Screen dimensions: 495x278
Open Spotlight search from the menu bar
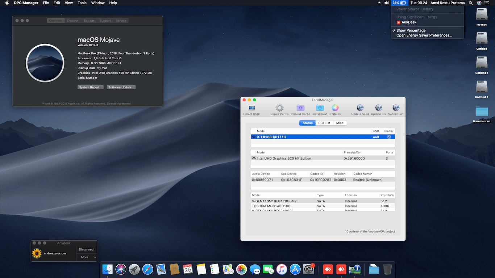470,3
